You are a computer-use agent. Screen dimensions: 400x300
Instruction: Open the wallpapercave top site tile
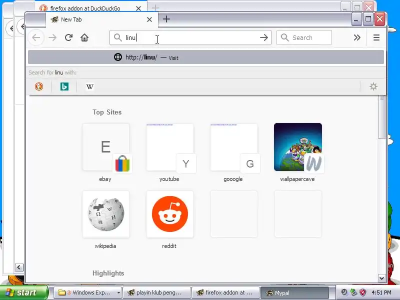297,147
